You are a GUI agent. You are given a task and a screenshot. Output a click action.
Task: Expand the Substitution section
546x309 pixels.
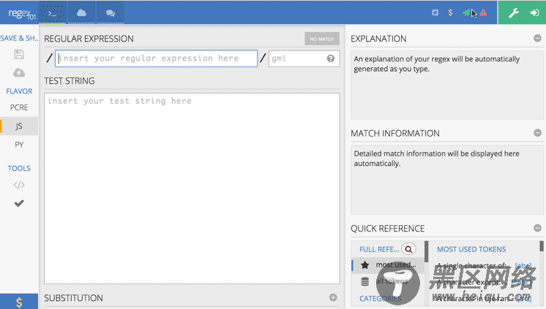pos(333,298)
